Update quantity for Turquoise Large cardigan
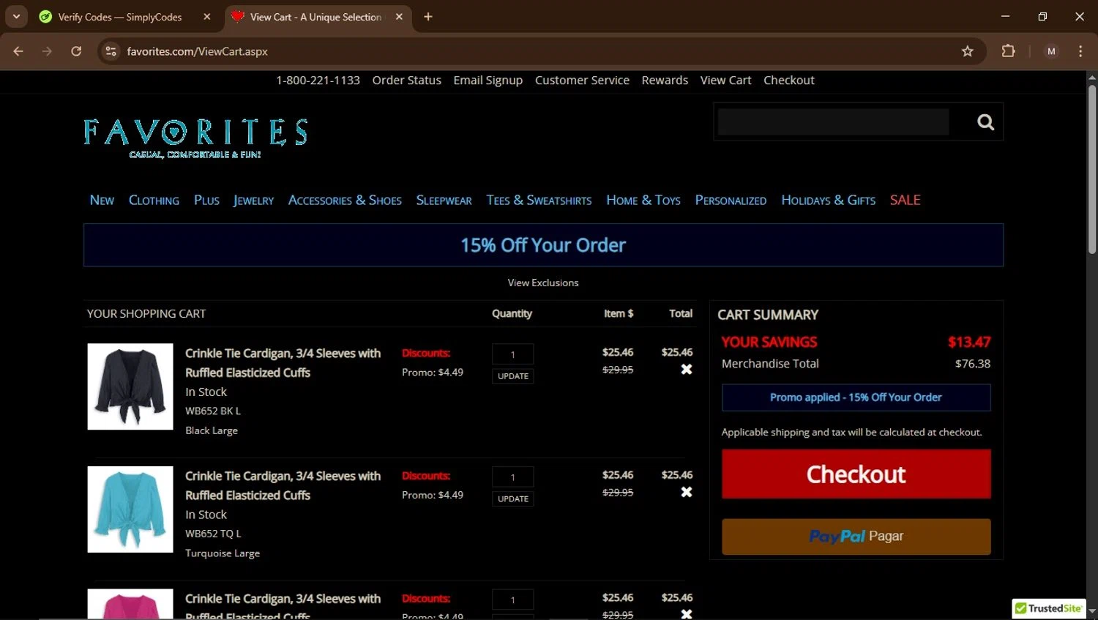The width and height of the screenshot is (1098, 620). 513,499
